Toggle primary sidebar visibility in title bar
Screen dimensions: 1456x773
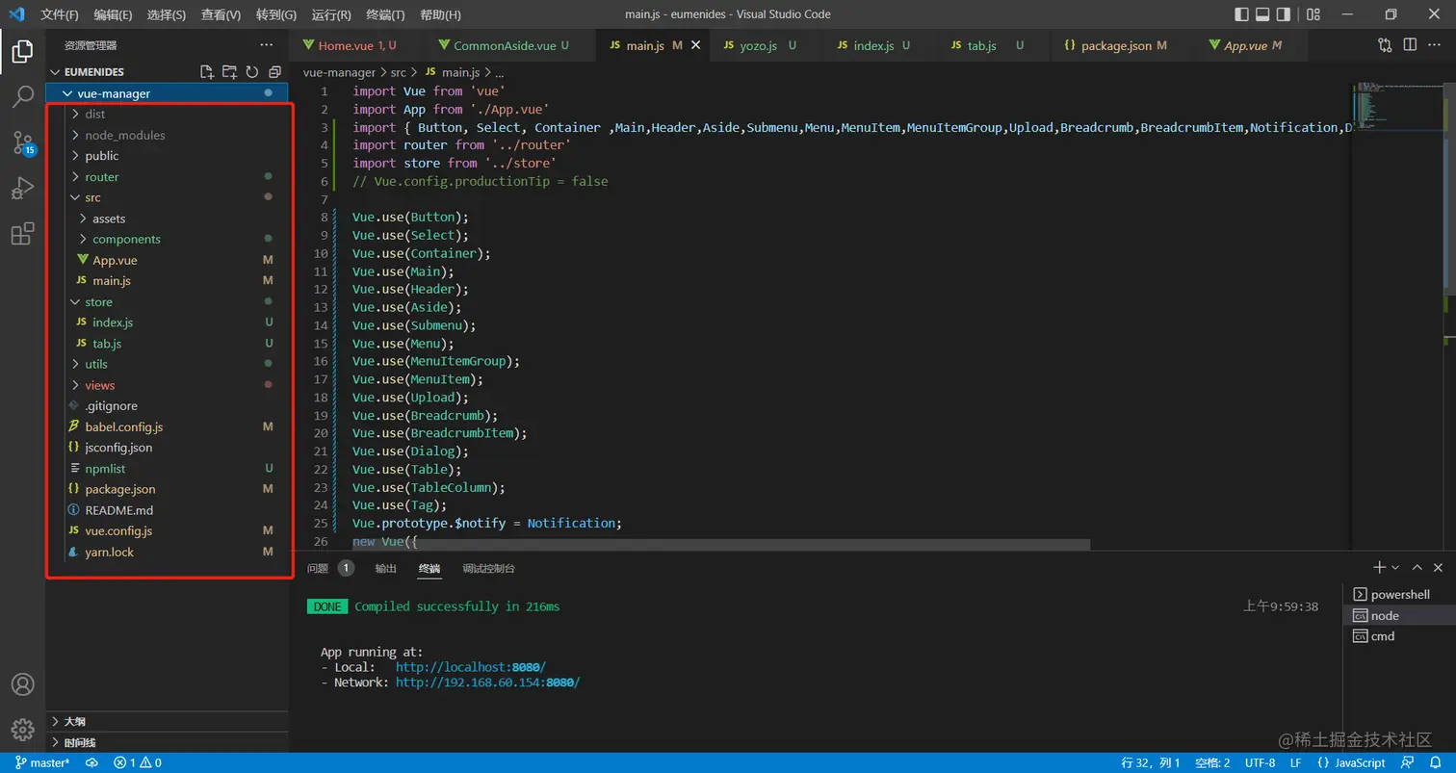pyautogui.click(x=1241, y=14)
